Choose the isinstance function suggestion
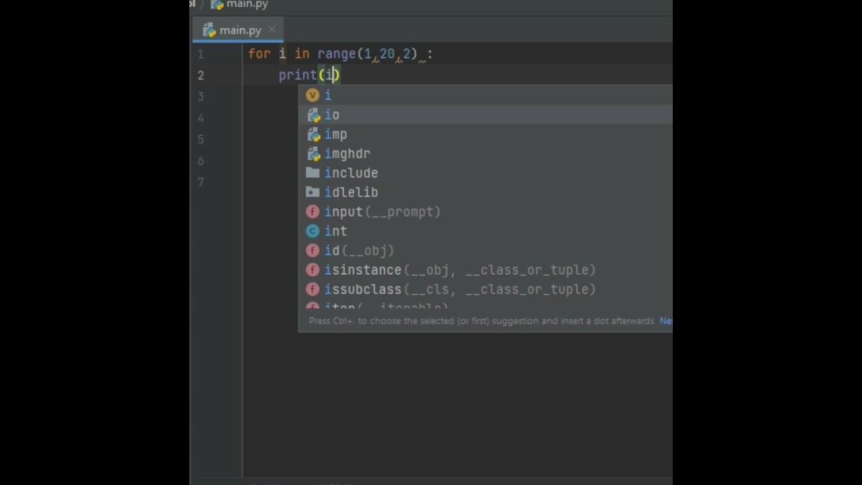The height and width of the screenshot is (485, 862). 485,270
